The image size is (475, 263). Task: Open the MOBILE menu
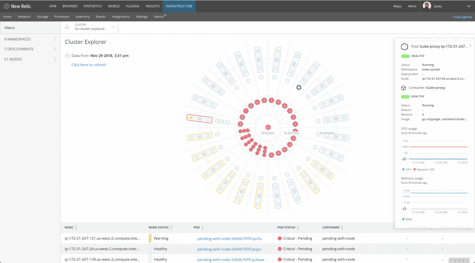pyautogui.click(x=114, y=6)
